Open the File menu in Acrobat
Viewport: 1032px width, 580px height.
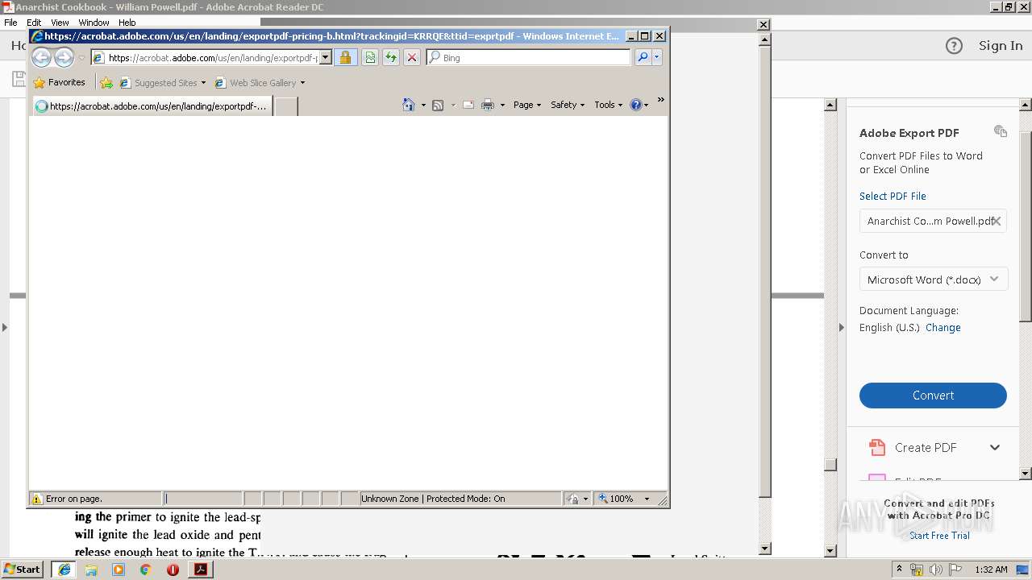coord(10,23)
